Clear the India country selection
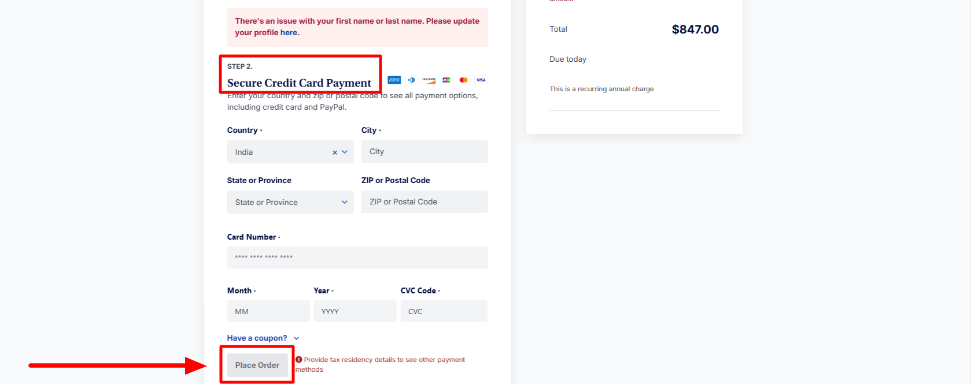This screenshot has width=971, height=384. (335, 152)
